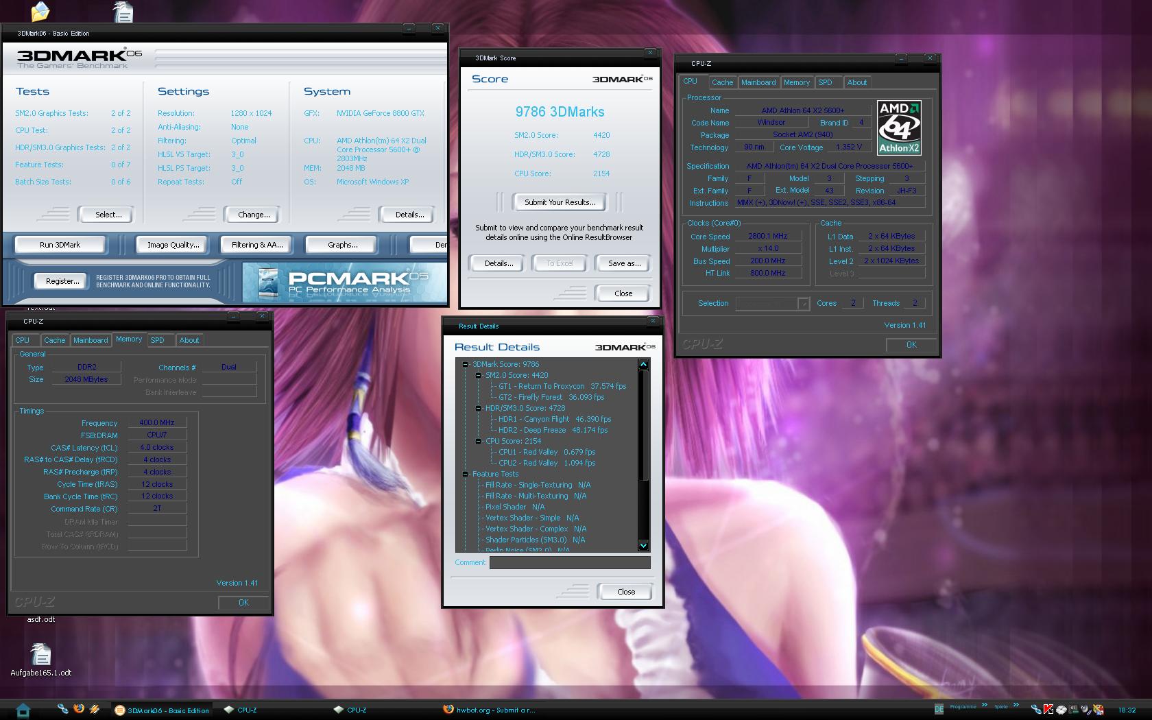Select HDR1 - Canyon Flight result row
The height and width of the screenshot is (720, 1152).
554,419
